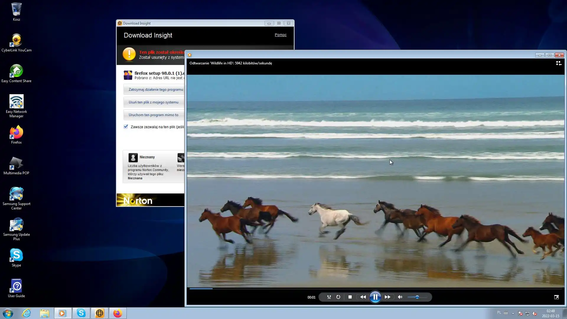
Task: Switch player to full screen view
Action: click(556, 297)
